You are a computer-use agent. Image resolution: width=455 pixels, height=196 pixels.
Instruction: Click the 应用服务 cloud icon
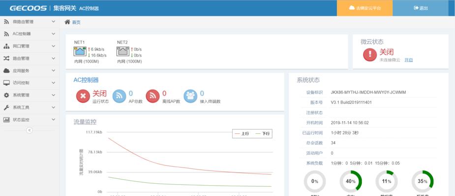[x=6, y=71]
